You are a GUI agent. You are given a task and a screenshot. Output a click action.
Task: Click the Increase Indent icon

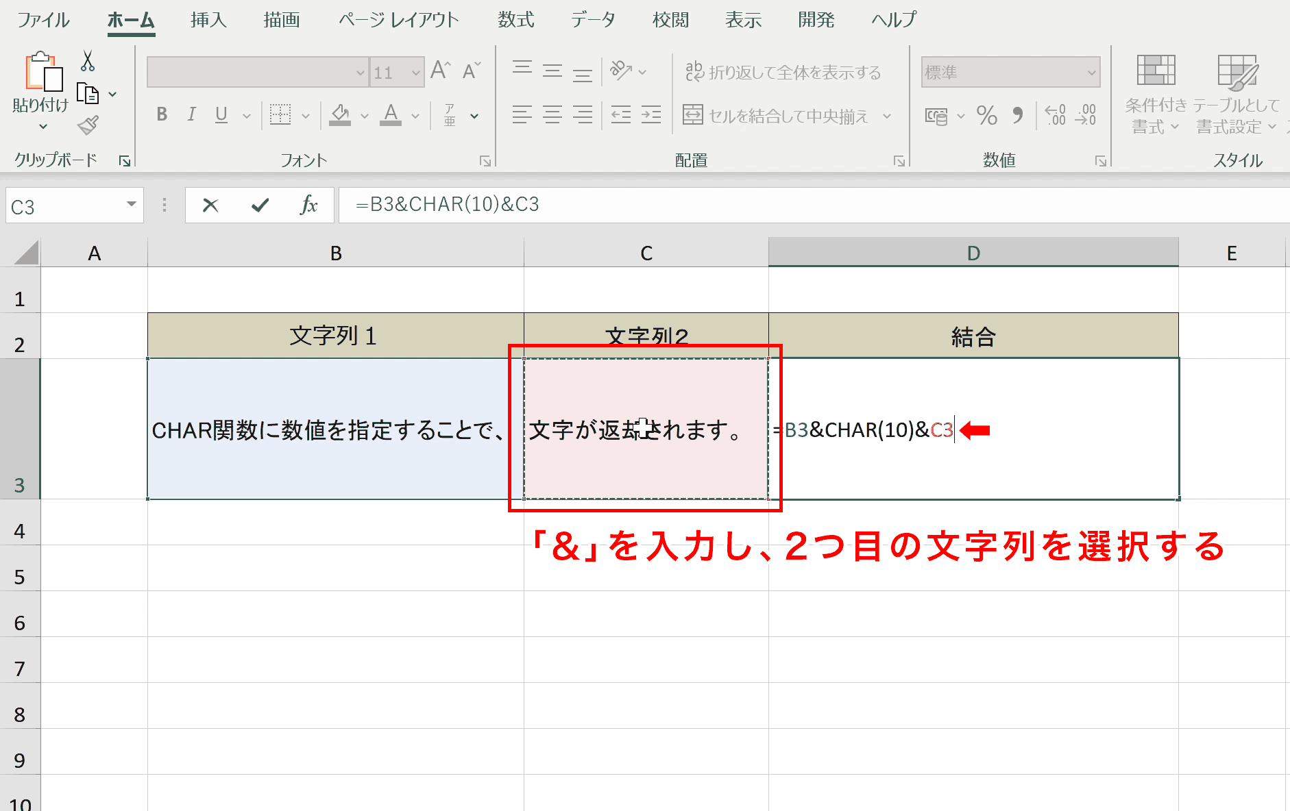tap(651, 114)
